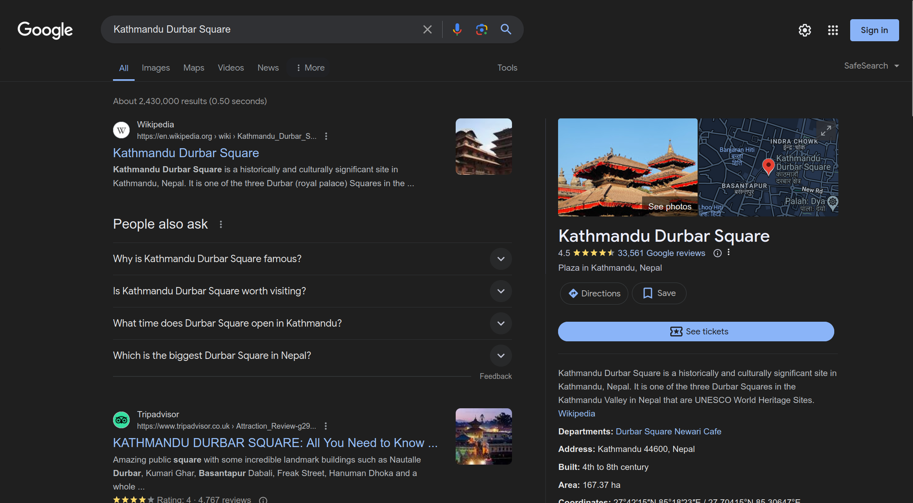The height and width of the screenshot is (503, 913).
Task: Click the Tripadvisor result night thumbnail
Action: point(483,436)
